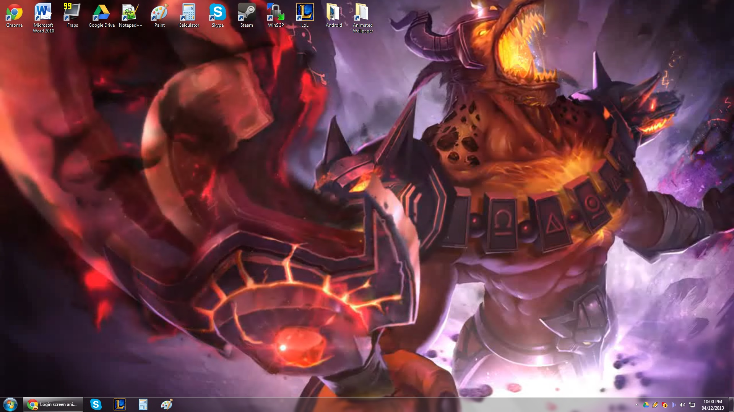The image size is (734, 412).
Task: Launch Paint using its desktop icon
Action: point(159,11)
